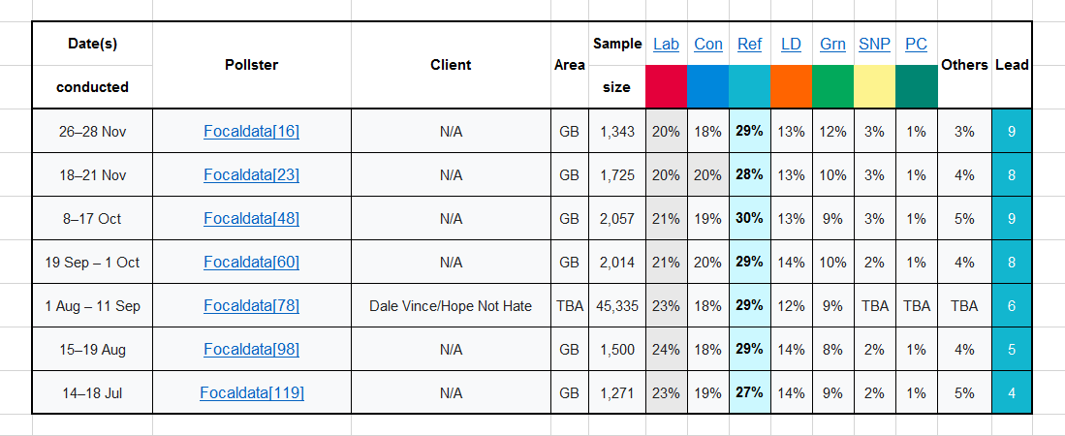Image resolution: width=1065 pixels, height=436 pixels.
Task: Click the 8–17 Oct date cell
Action: [92, 219]
